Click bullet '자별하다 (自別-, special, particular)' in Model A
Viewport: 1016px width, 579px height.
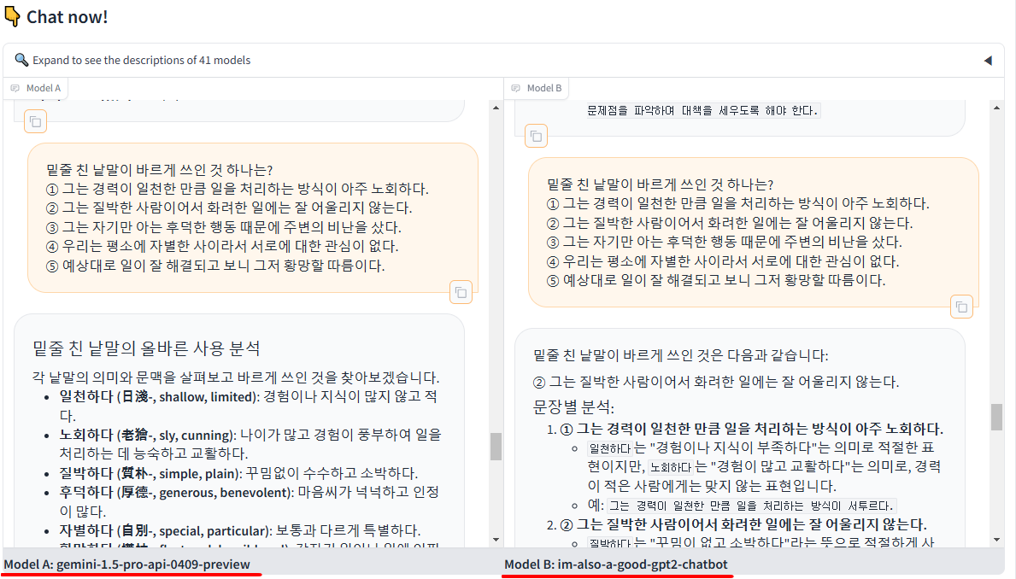click(x=240, y=530)
